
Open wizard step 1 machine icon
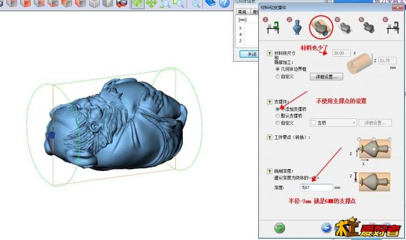pos(272,28)
